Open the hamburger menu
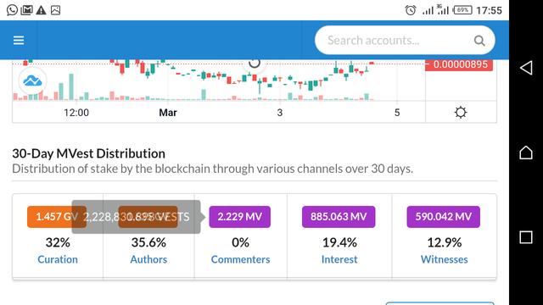 pyautogui.click(x=19, y=41)
